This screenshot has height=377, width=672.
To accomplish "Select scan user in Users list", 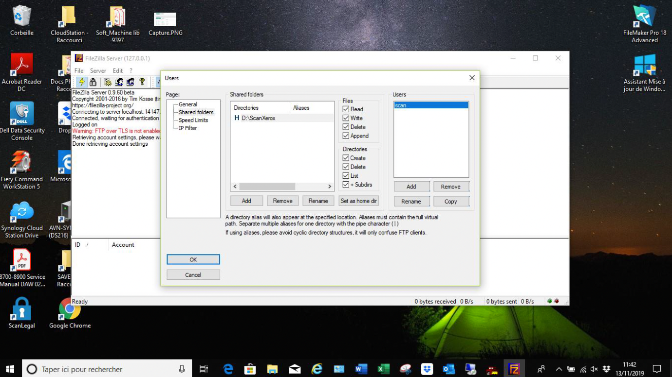I will [x=431, y=105].
